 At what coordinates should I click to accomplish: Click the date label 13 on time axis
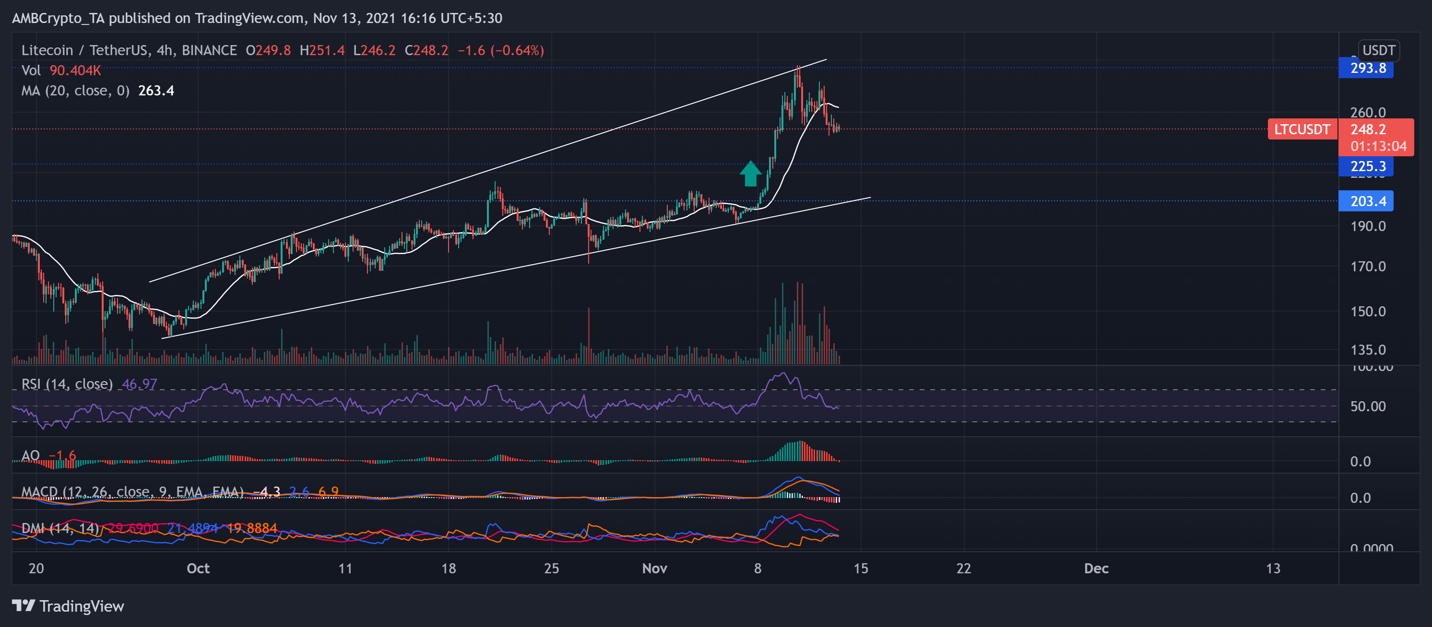click(x=1272, y=568)
